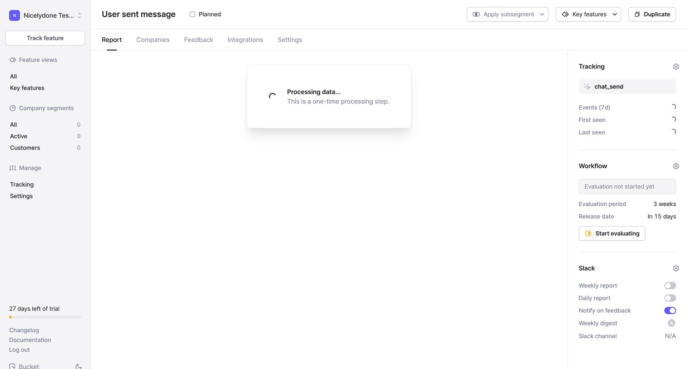687x369 pixels.
Task: Click the Processing data message
Action: click(x=314, y=92)
